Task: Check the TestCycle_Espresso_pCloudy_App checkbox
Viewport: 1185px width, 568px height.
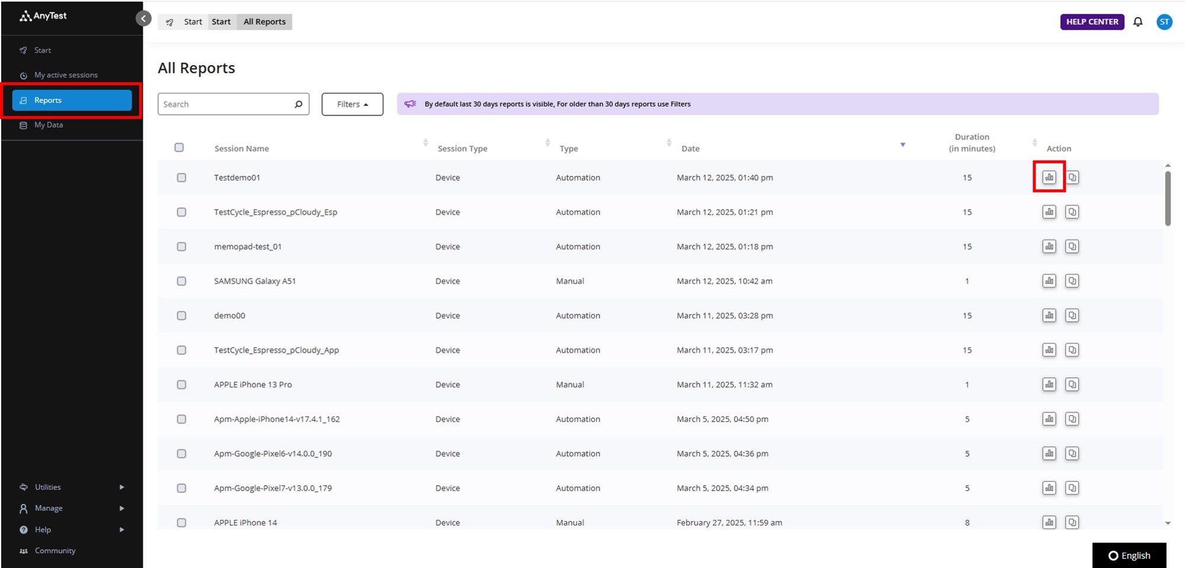Action: [181, 350]
